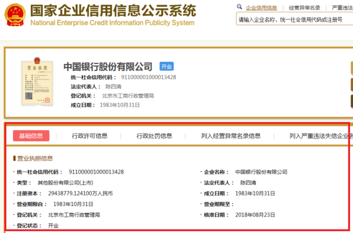
Task: Open the 行政许可信息 tab
Action: tap(89, 136)
